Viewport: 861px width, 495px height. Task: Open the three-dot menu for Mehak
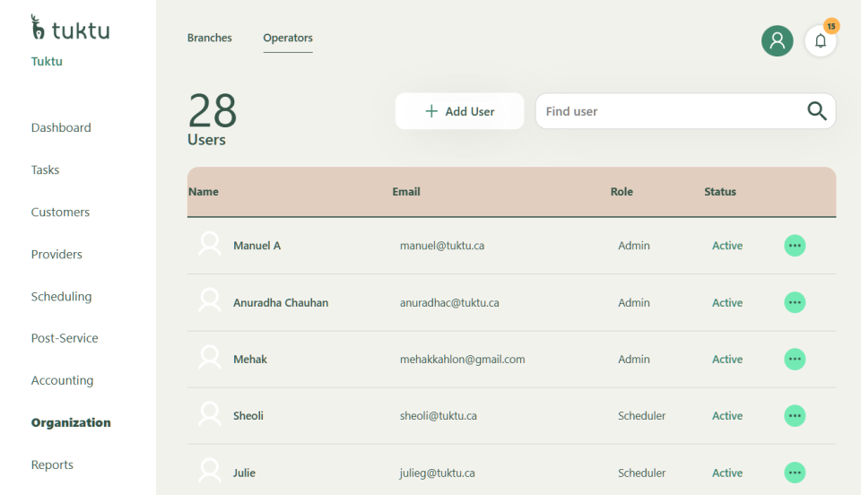click(x=794, y=360)
